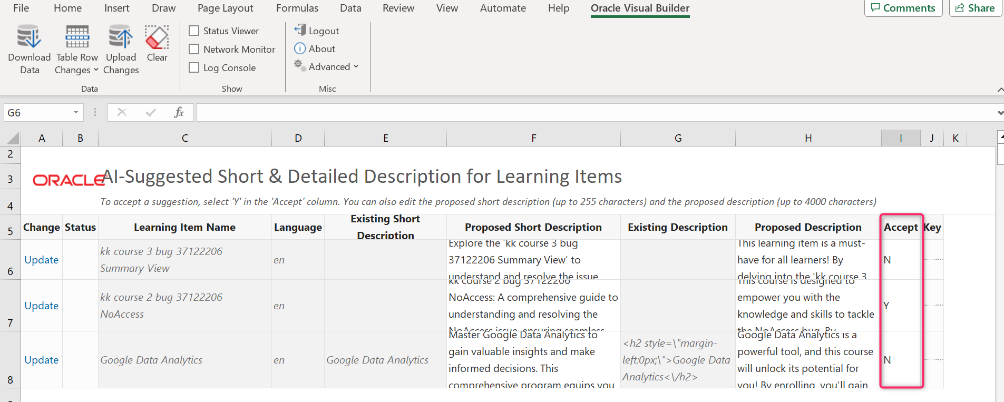Click inside the formula bar
Image resolution: width=1004 pixels, height=402 pixels.
[x=596, y=113]
